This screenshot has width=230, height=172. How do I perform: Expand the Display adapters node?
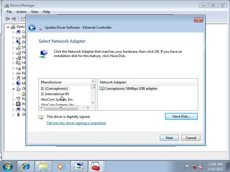pyautogui.click(x=13, y=42)
